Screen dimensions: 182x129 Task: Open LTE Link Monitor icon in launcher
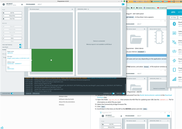click(174, 51)
